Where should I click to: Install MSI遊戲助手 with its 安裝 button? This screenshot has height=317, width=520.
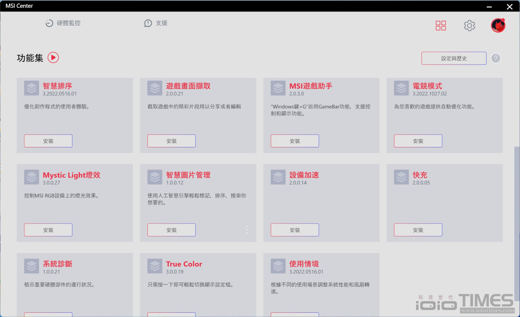295,141
